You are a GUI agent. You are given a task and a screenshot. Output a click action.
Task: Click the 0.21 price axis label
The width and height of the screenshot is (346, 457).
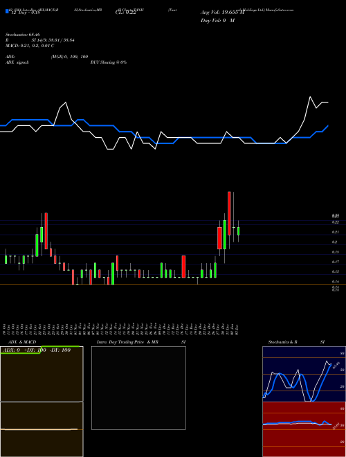pyautogui.click(x=335, y=232)
